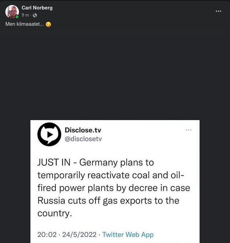Click the Disclose.tv round logo

(x=49, y=134)
